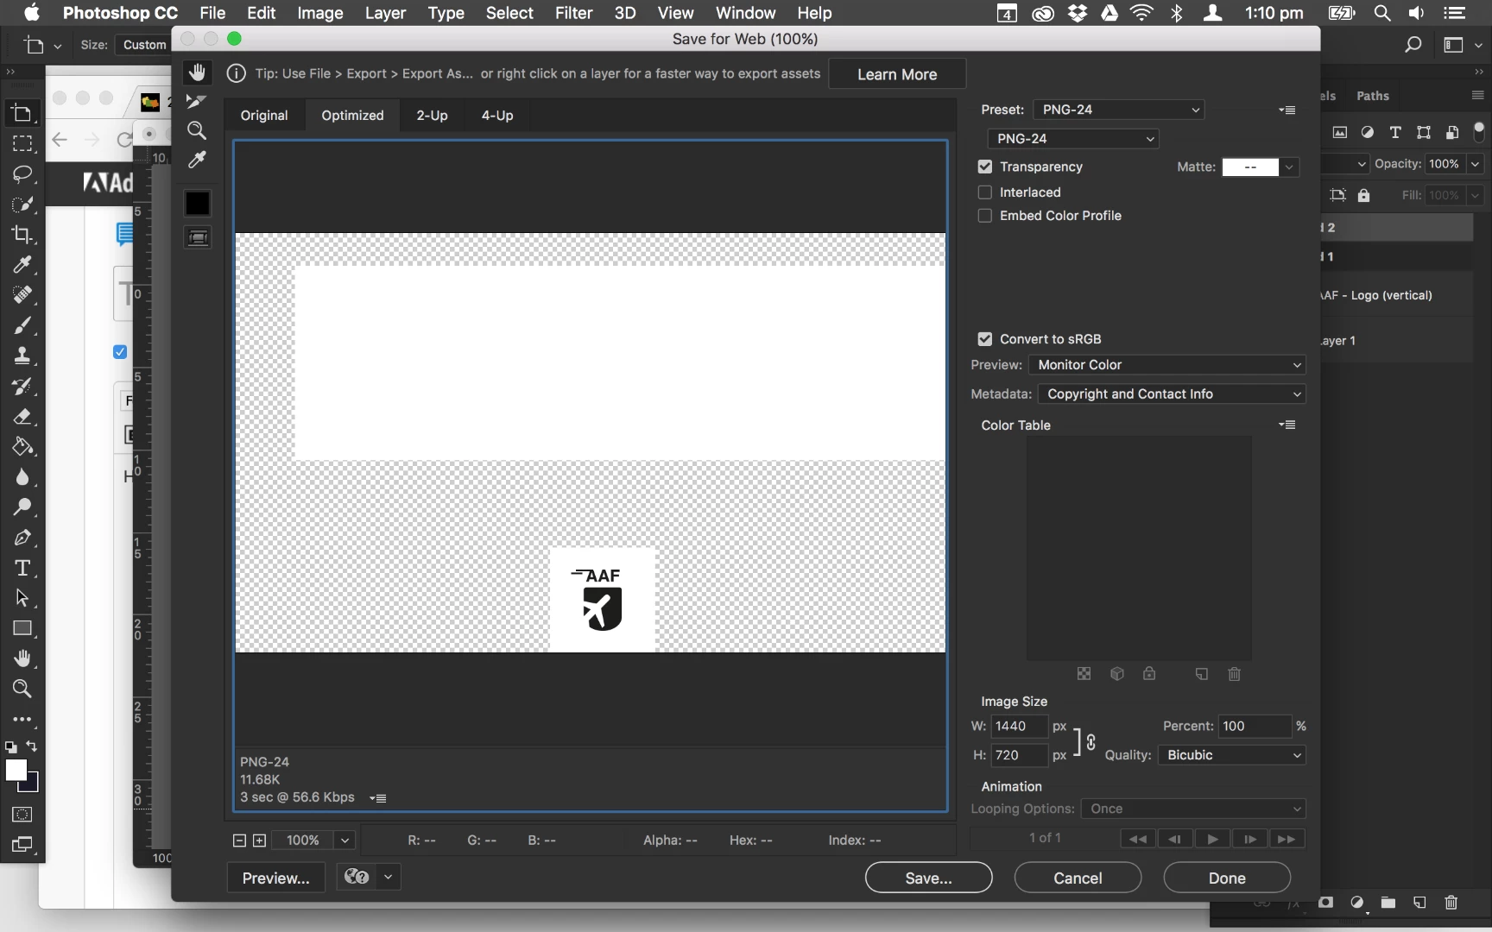This screenshot has width=1492, height=932.
Task: Click the play animation button
Action: [1212, 839]
